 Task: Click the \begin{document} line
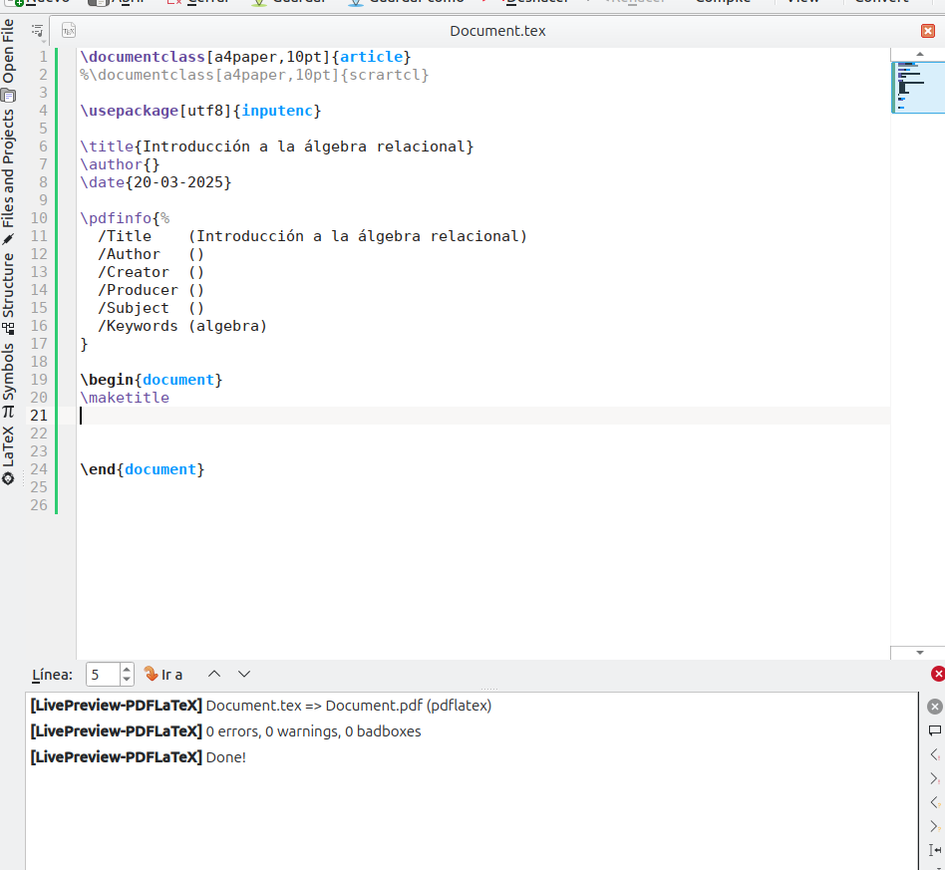pyautogui.click(x=152, y=380)
